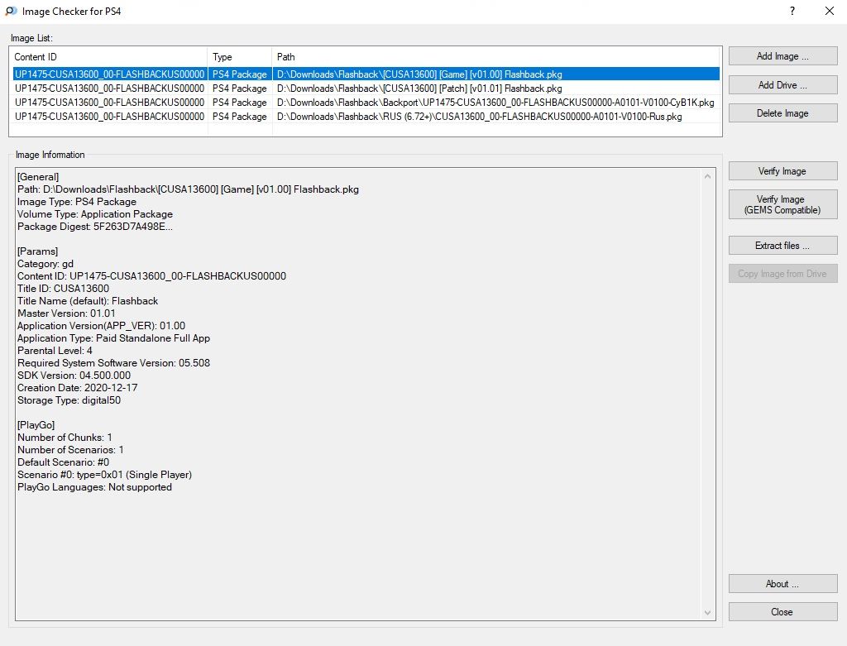The width and height of the screenshot is (847, 646).
Task: Click the PlayGo Languages: Not supported line
Action: pos(94,486)
